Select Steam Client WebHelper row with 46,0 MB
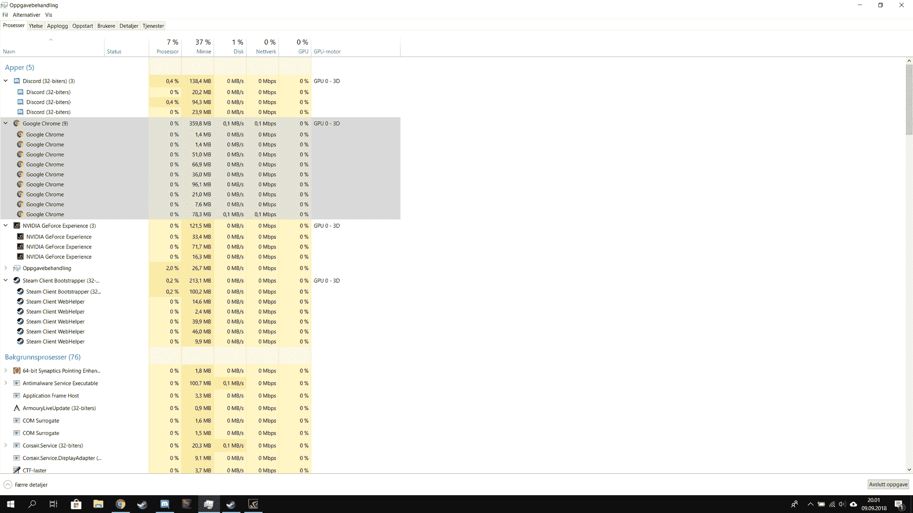The width and height of the screenshot is (913, 513). pyautogui.click(x=200, y=332)
